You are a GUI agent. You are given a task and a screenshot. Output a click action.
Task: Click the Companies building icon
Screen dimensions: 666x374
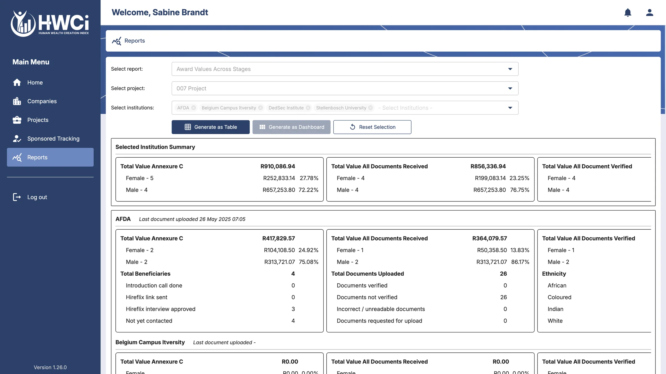pos(17,101)
